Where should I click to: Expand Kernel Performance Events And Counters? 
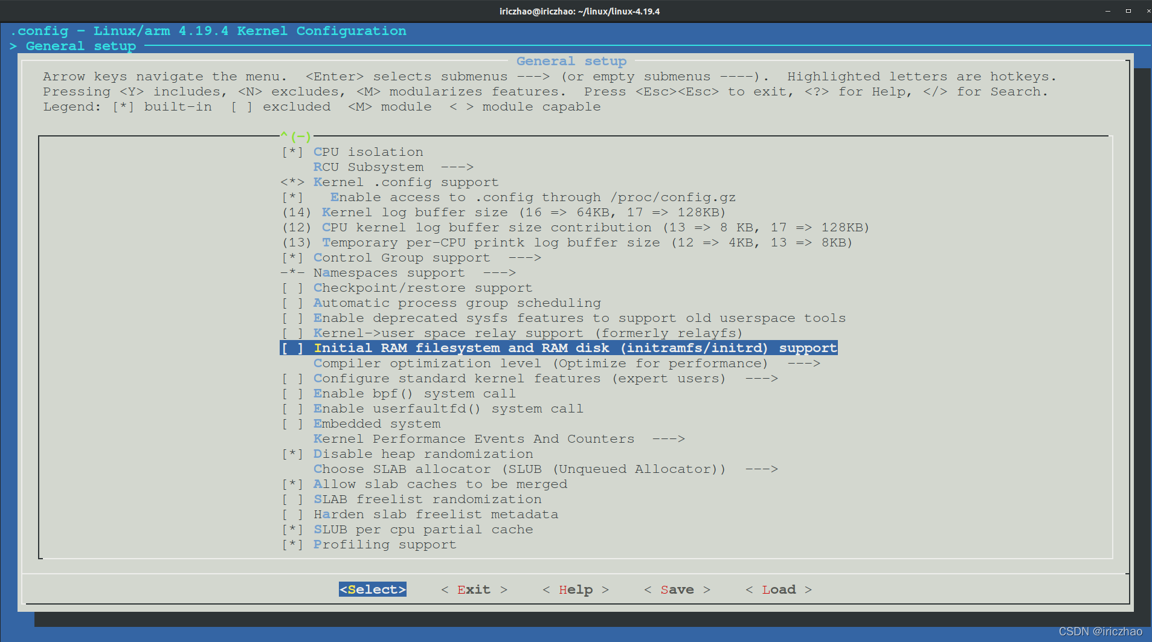pyautogui.click(x=474, y=438)
